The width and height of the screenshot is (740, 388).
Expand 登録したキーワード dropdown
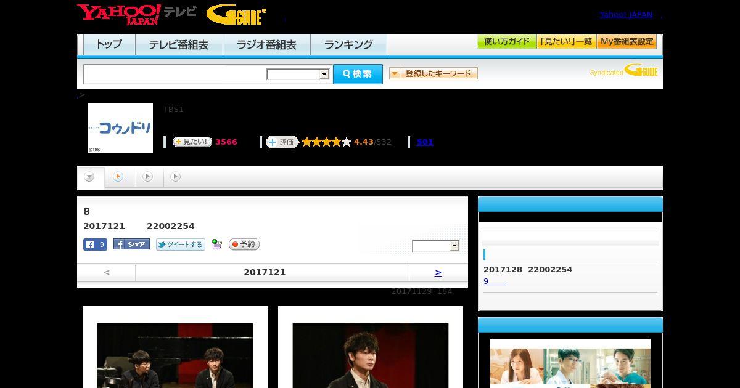click(434, 73)
